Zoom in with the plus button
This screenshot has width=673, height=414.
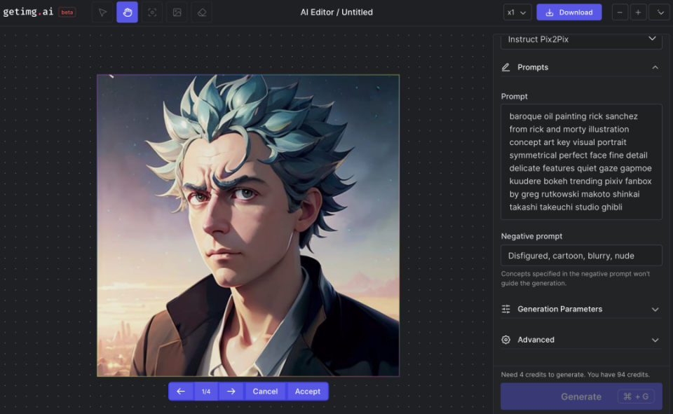pyautogui.click(x=638, y=13)
